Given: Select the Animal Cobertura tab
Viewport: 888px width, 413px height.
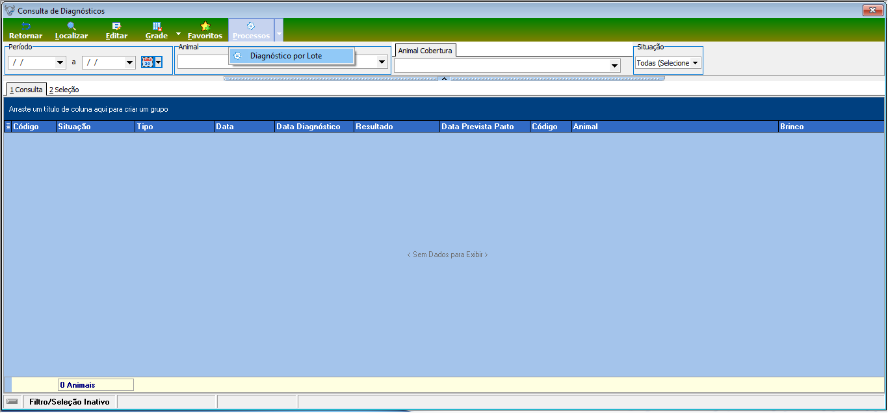Looking at the screenshot, I should click(x=425, y=51).
